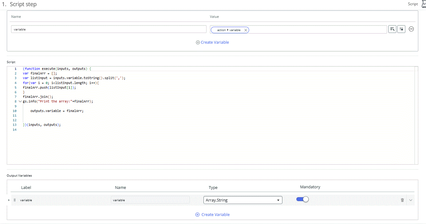Screen dimensions: 426x224
Task: Click the '1. Script step' heading
Action: coord(19,4)
